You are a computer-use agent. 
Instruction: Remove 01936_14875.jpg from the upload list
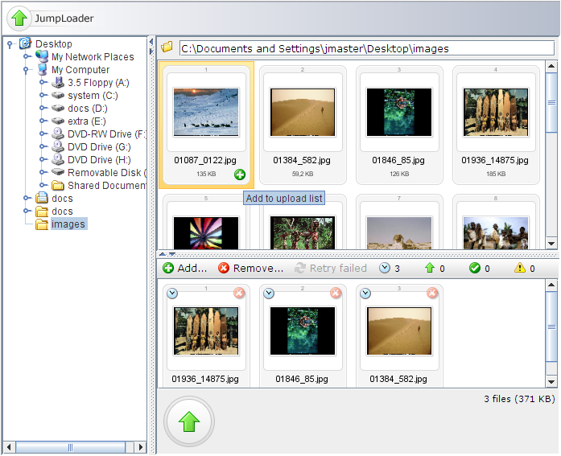pyautogui.click(x=239, y=294)
